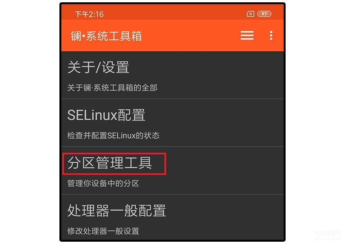
Task: Tap the battery 97 indicator
Action: click(x=264, y=14)
